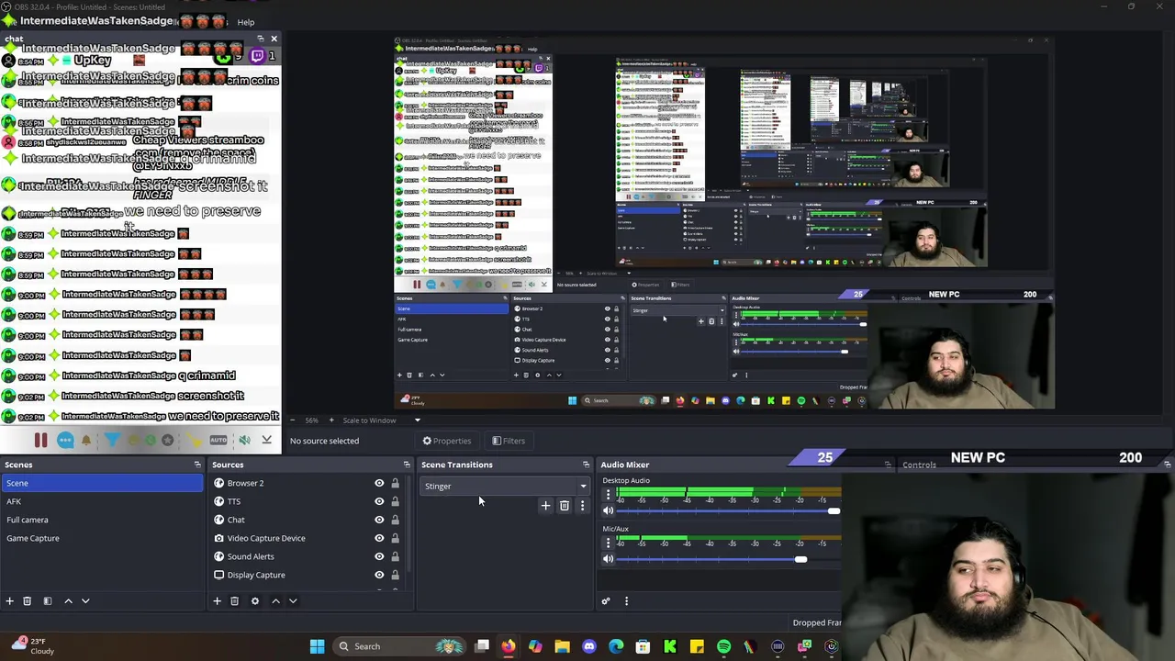Open Spotify from the taskbar

723,646
